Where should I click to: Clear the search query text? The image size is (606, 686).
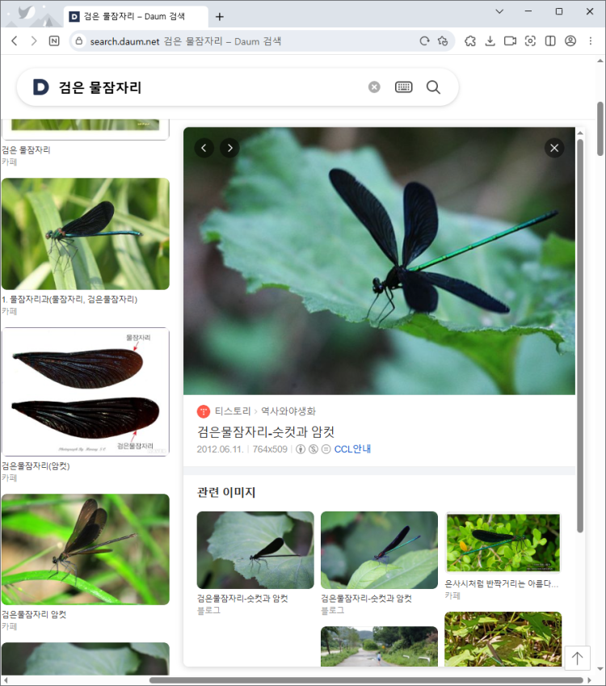(374, 87)
